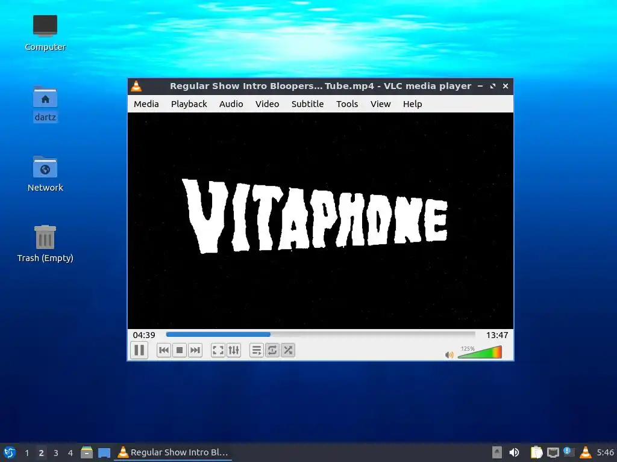Launch file manager from taskbar
Viewport: 617px width, 462px height.
(87, 452)
